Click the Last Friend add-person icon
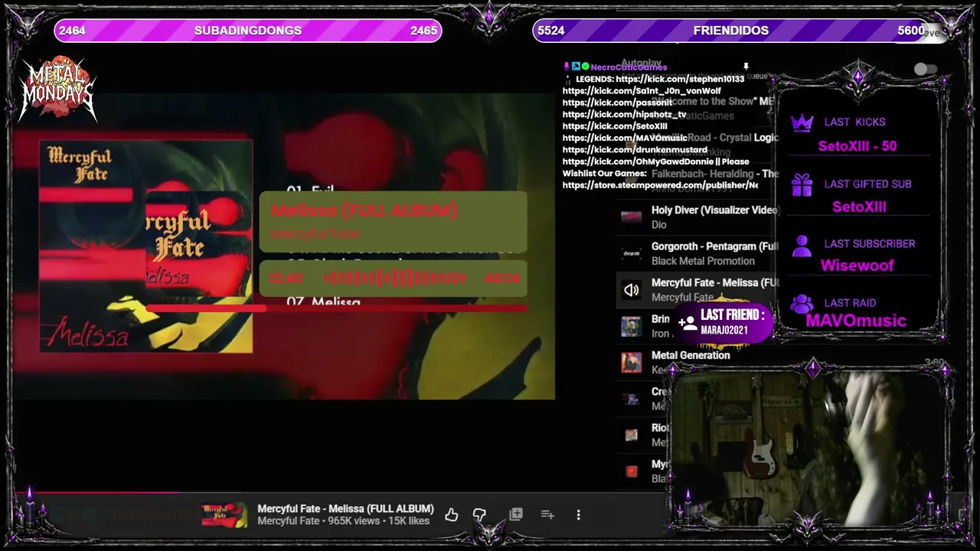The width and height of the screenshot is (980, 551). click(x=688, y=323)
